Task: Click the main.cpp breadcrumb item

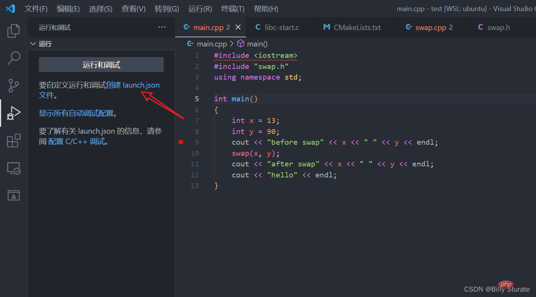Action: click(211, 44)
